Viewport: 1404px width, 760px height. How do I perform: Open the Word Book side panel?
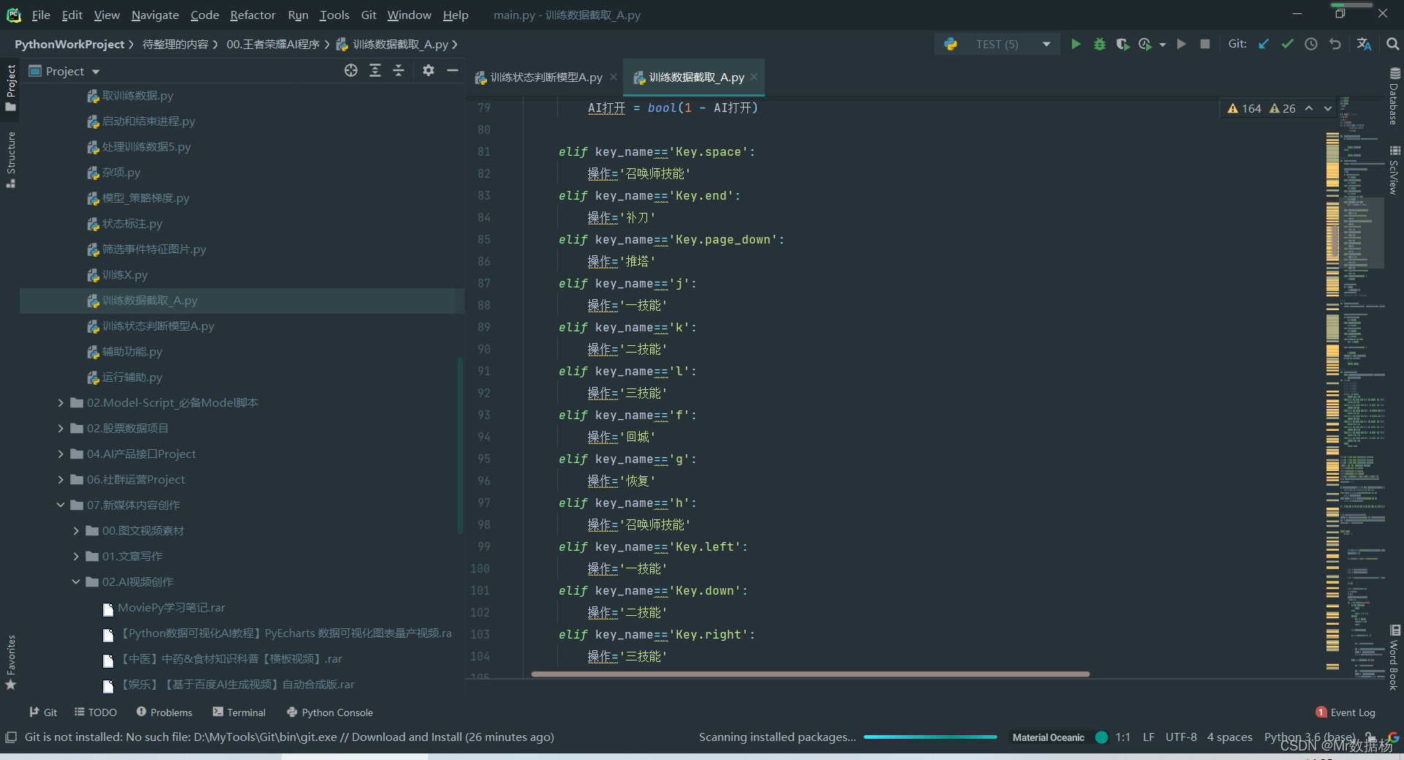pyautogui.click(x=1394, y=658)
